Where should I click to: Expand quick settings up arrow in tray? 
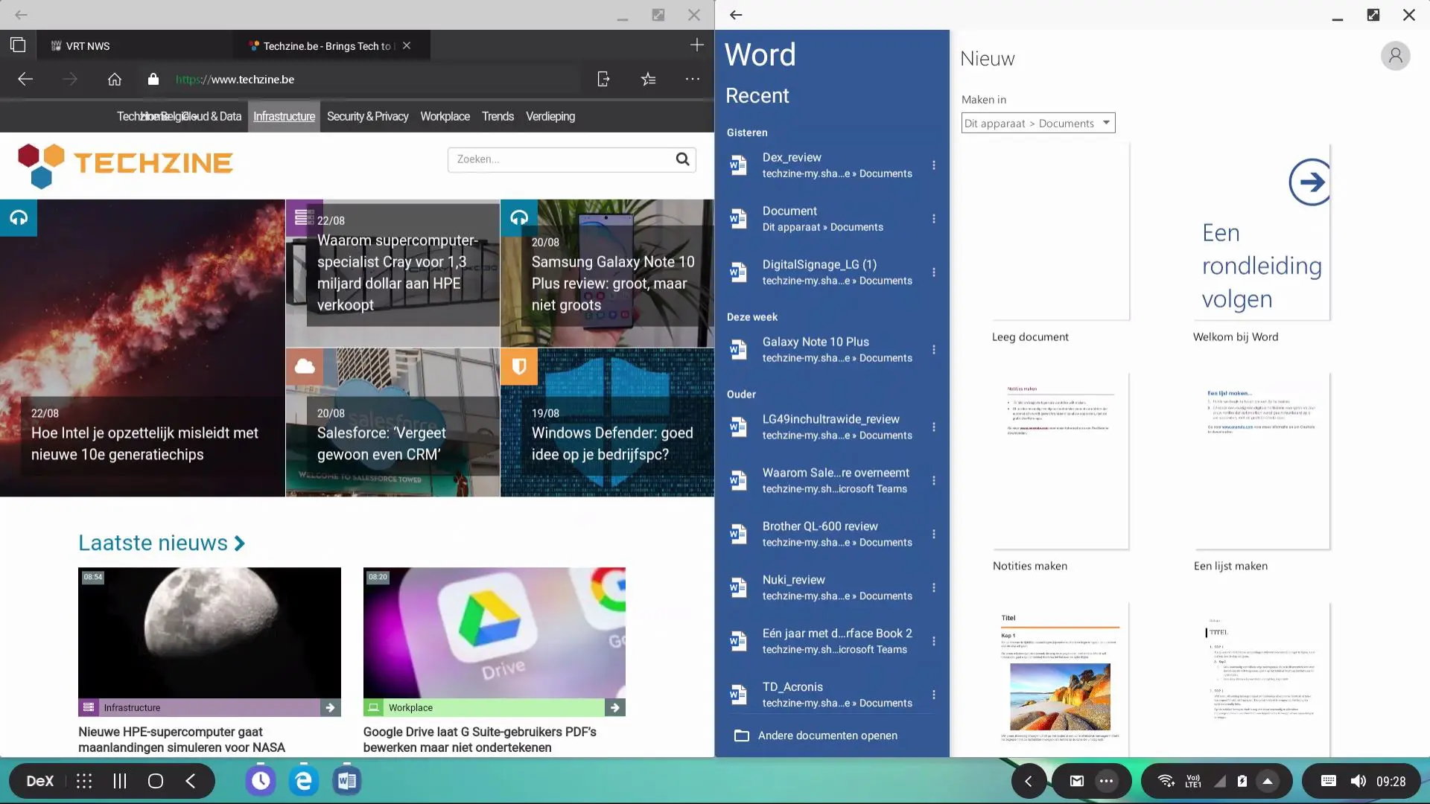coord(1268,781)
